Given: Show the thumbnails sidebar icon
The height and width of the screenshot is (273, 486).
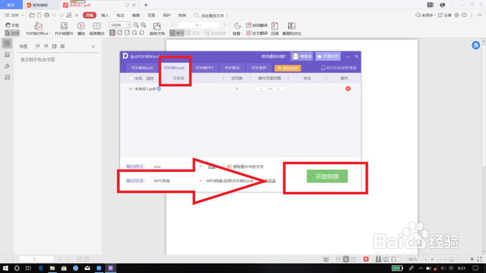Looking at the screenshot, I should coord(7,55).
